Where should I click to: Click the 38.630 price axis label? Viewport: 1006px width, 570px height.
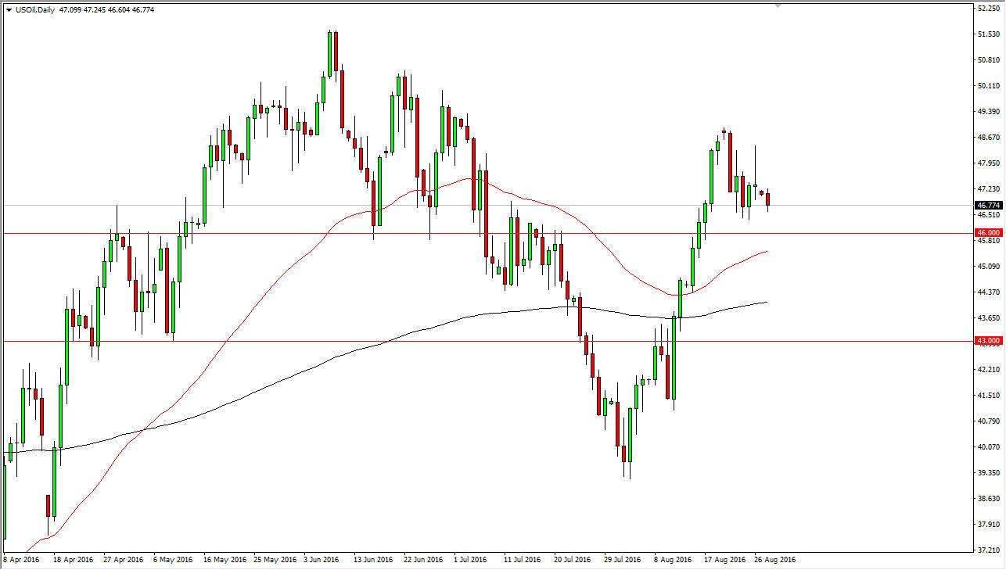tap(989, 499)
